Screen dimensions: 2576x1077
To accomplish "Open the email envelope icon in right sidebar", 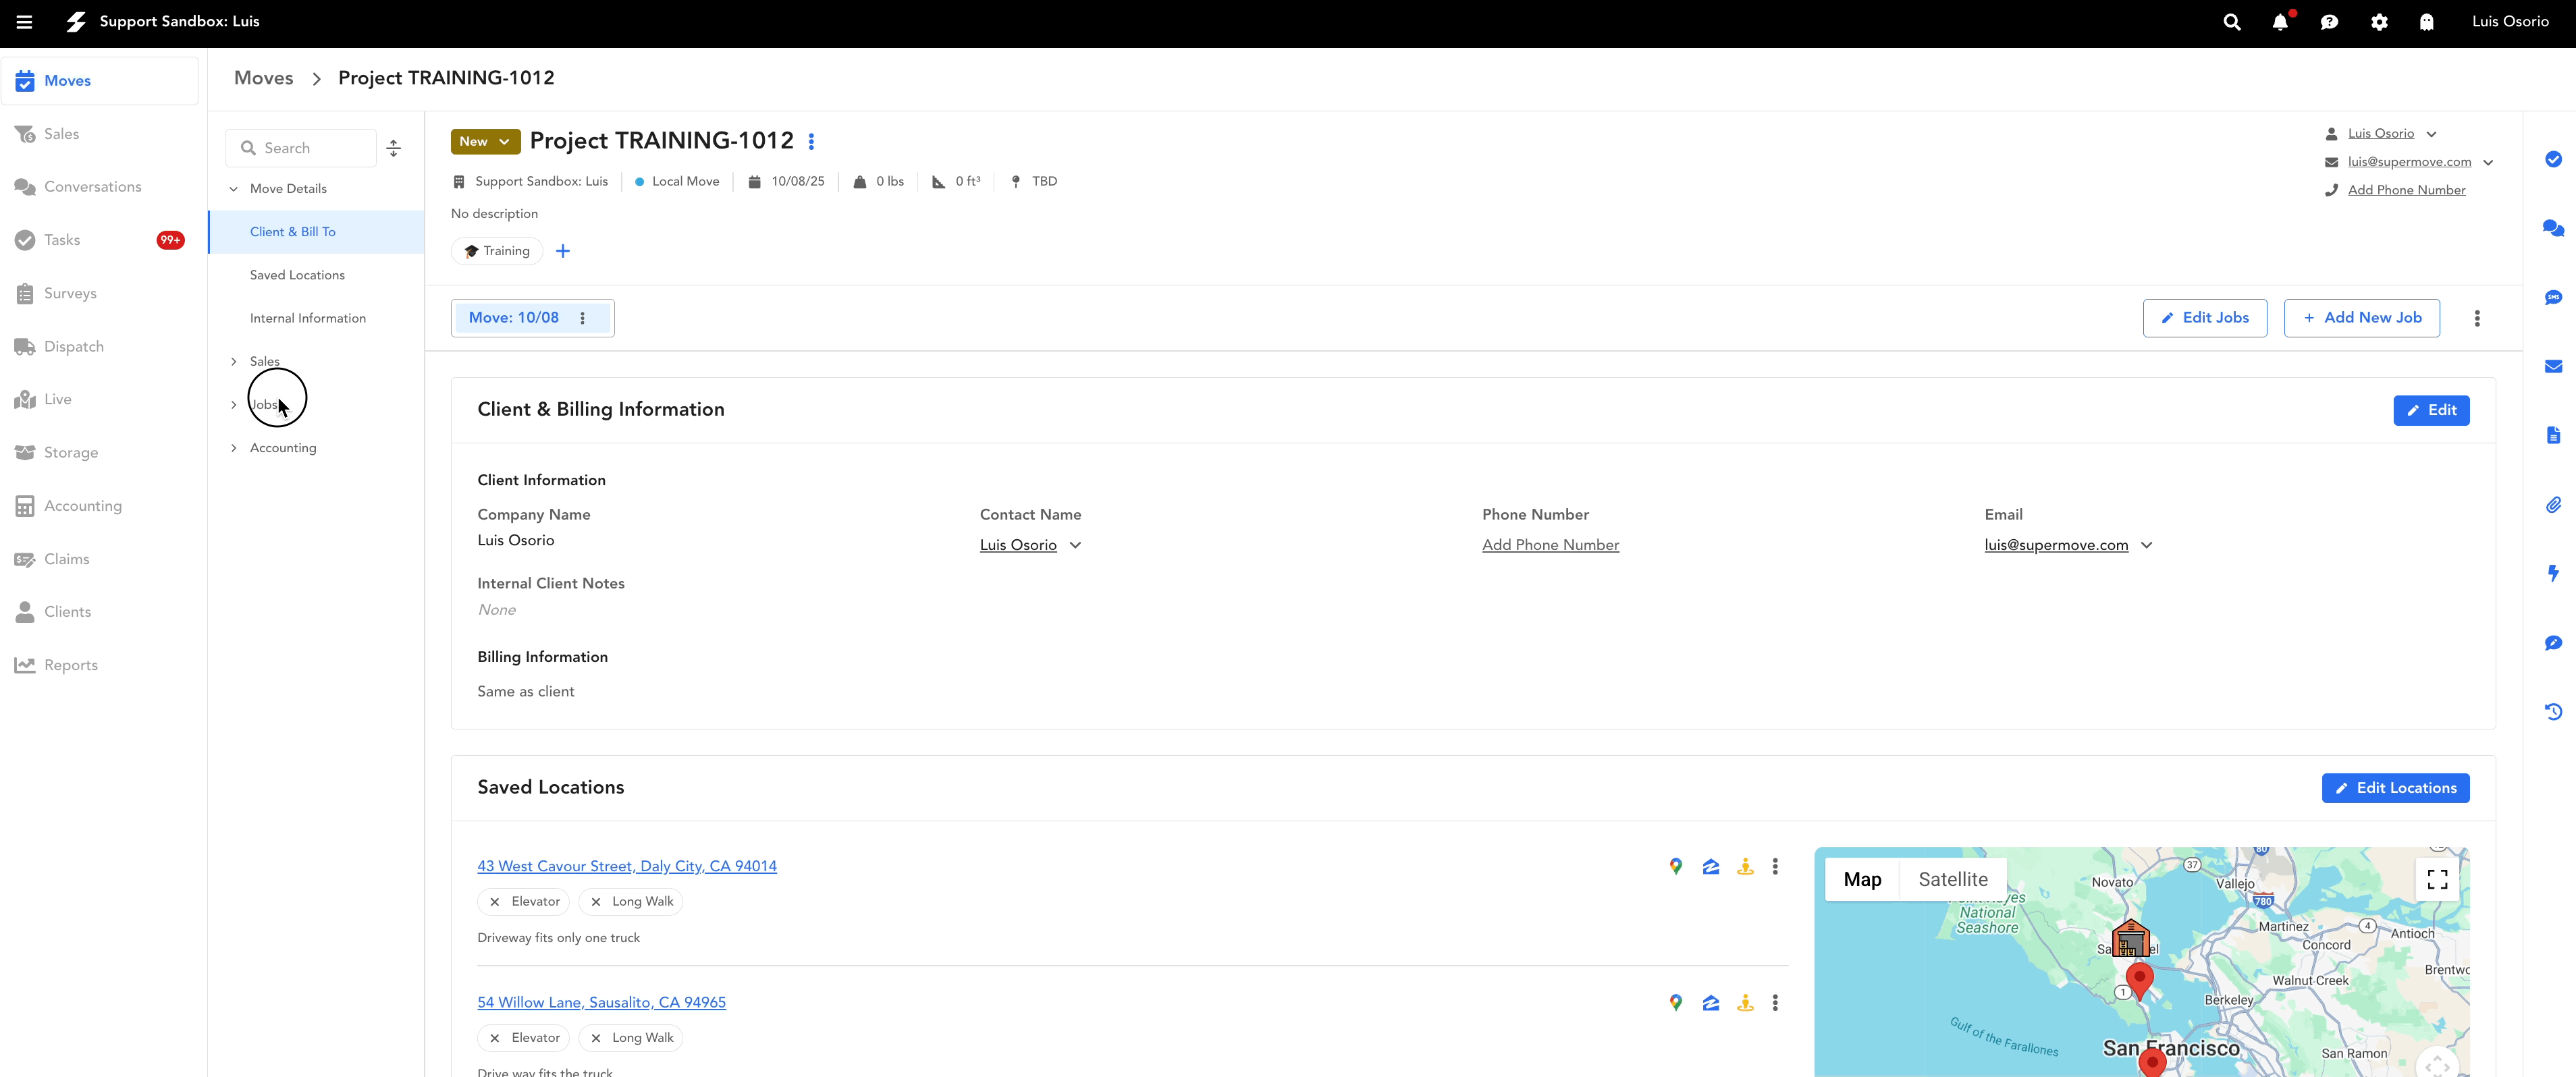I will coord(2553,367).
